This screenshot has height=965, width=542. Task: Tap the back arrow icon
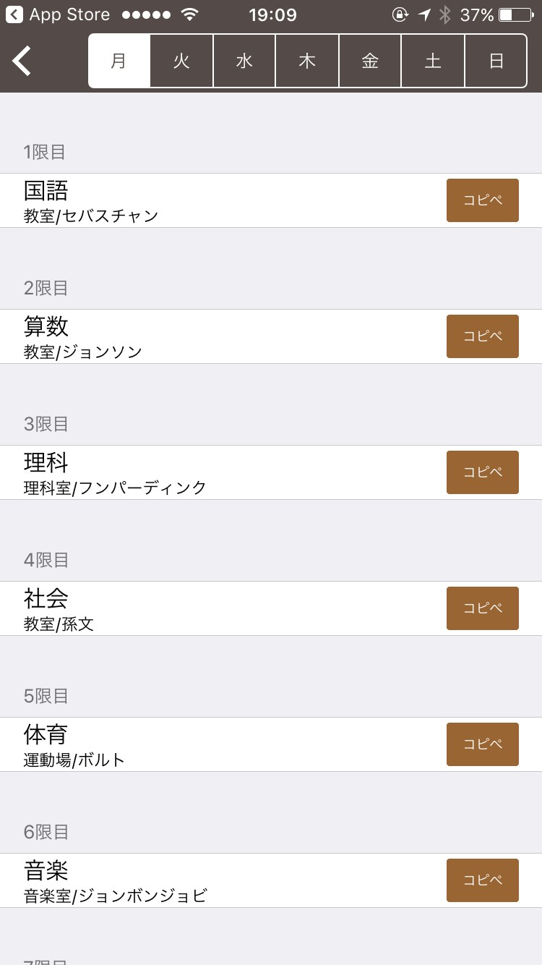(x=22, y=61)
